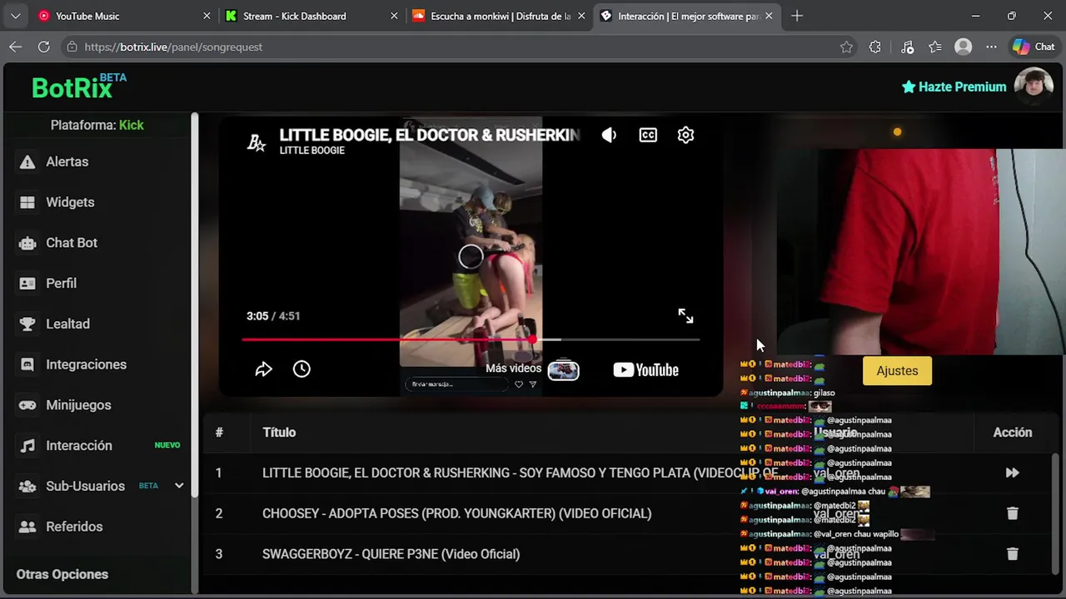
Task: Click the Interacción music note icon
Action: [27, 445]
